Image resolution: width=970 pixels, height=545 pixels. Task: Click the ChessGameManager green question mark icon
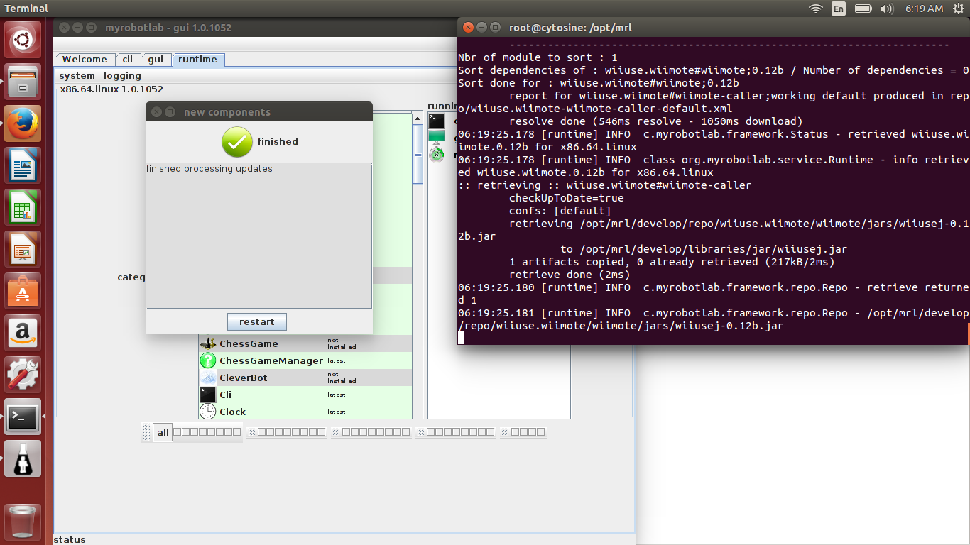(207, 360)
